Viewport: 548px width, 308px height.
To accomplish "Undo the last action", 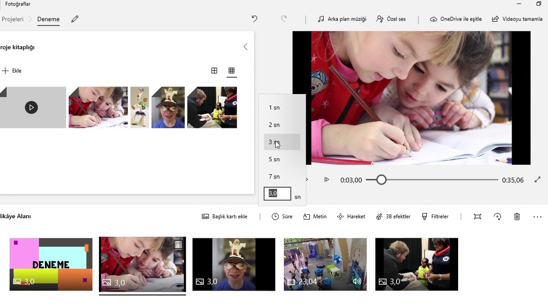I will click(x=254, y=19).
